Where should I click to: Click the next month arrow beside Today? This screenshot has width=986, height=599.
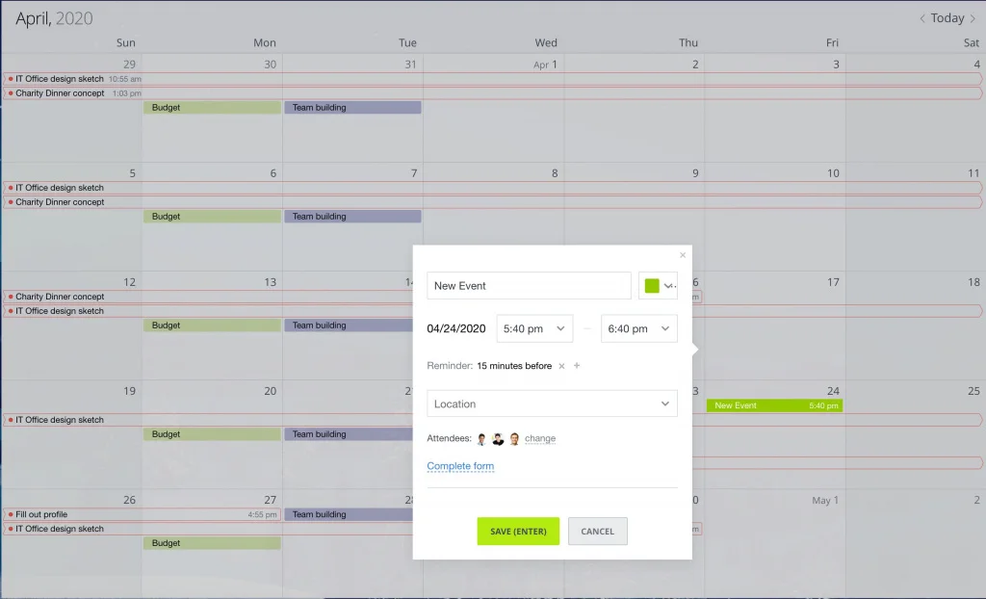point(973,18)
